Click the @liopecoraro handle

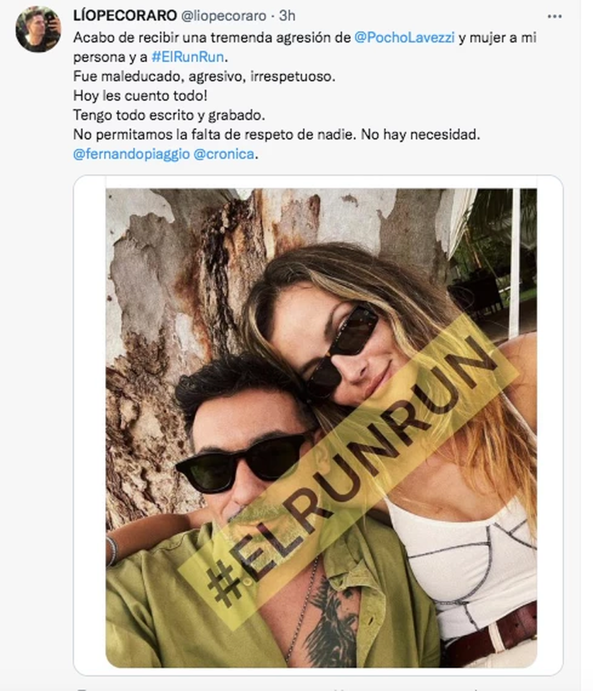[224, 16]
